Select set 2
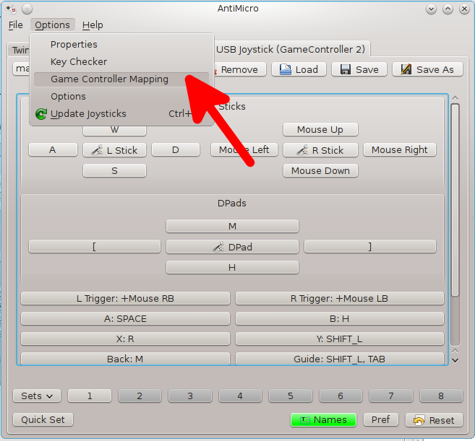Image resolution: width=475 pixels, height=441 pixels. click(x=140, y=396)
